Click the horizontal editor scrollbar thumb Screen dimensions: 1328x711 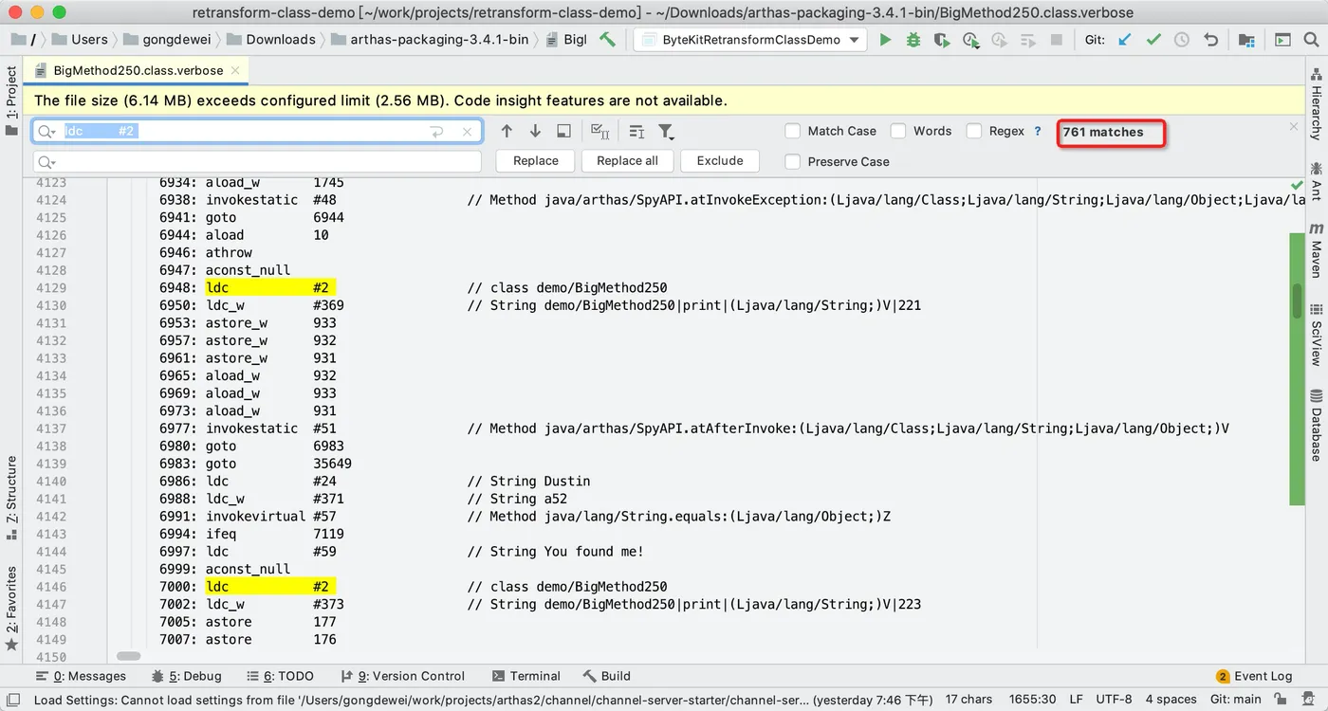pyautogui.click(x=128, y=656)
